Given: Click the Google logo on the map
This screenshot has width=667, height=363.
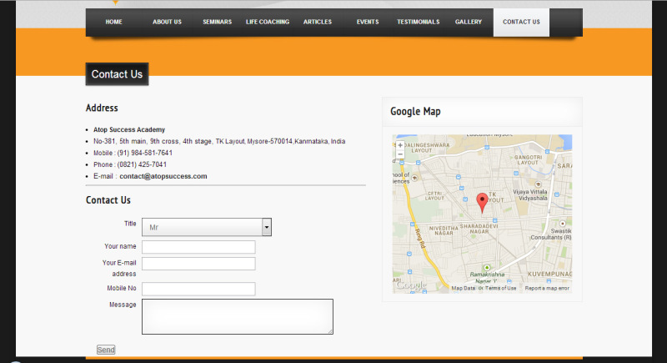Looking at the screenshot, I should [x=411, y=285].
